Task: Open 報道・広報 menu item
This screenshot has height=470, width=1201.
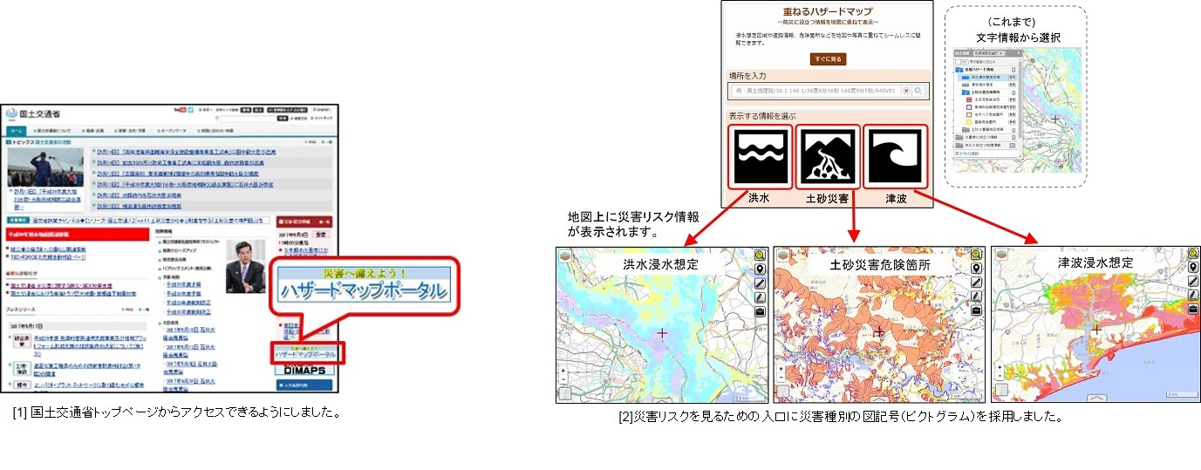Action: pyautogui.click(x=93, y=131)
